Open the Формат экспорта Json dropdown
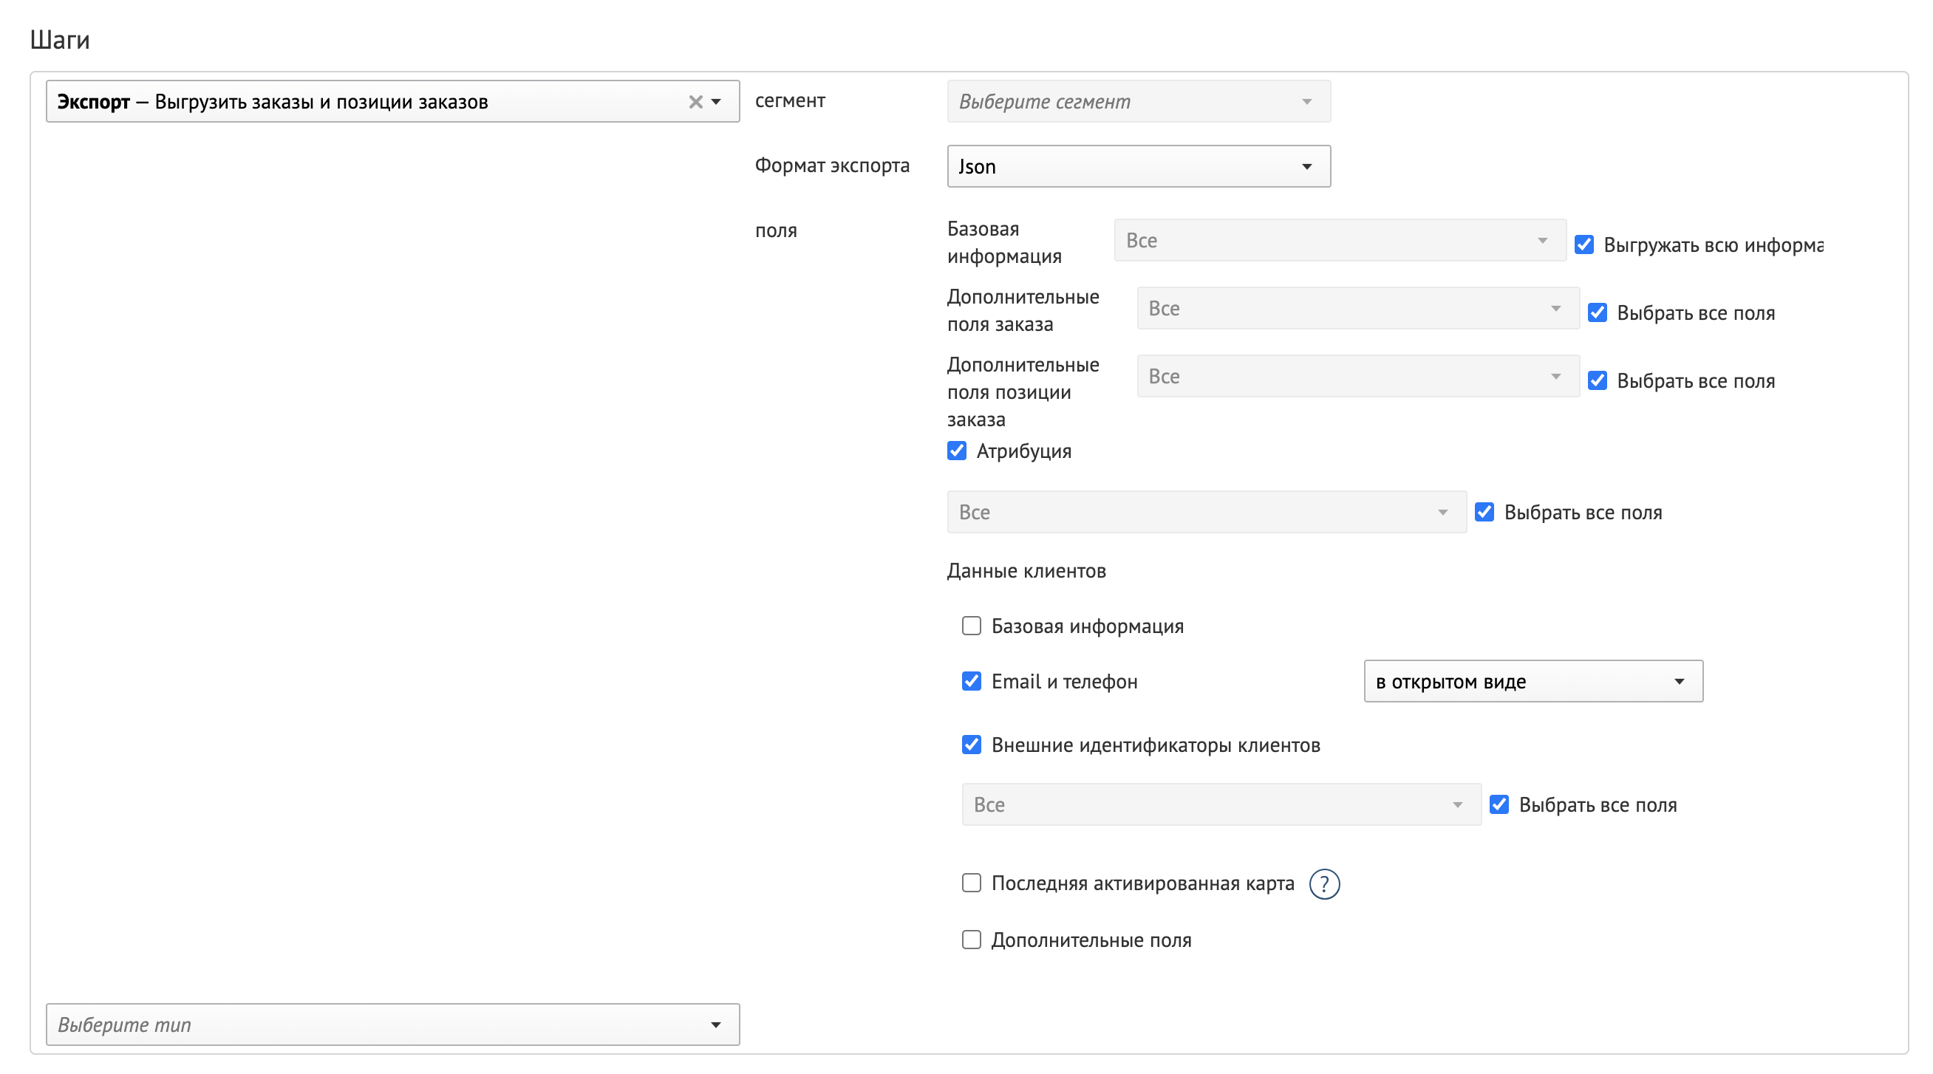Screen dimensions: 1933x1074 (x=1139, y=165)
